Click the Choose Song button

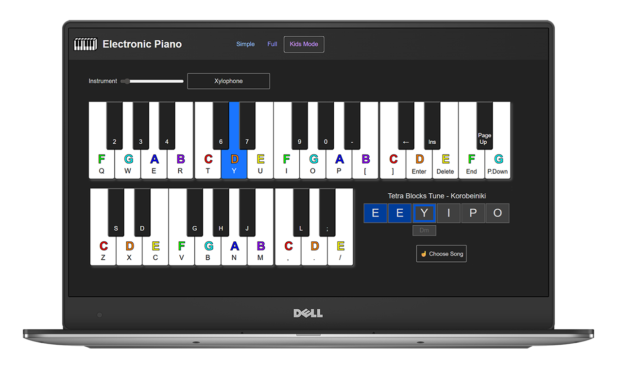click(x=441, y=253)
